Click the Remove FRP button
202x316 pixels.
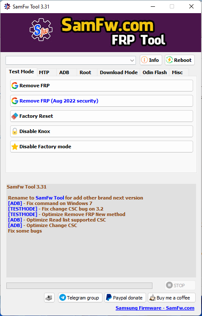pyautogui.click(x=102, y=86)
